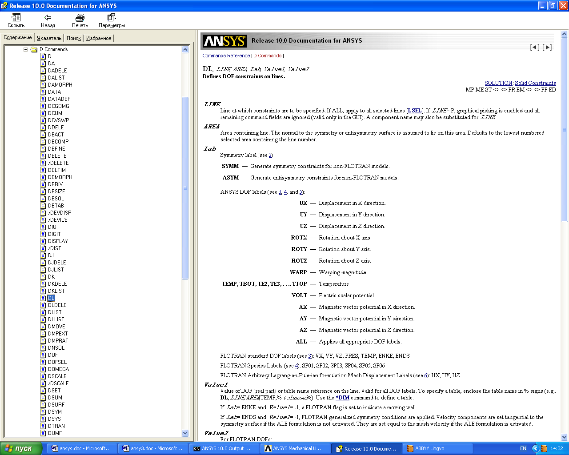Open the /DSCALE topic
569x455 pixels.
click(58, 383)
